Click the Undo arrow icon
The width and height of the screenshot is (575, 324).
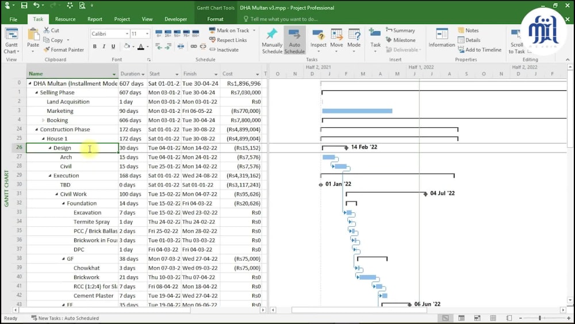36,6
